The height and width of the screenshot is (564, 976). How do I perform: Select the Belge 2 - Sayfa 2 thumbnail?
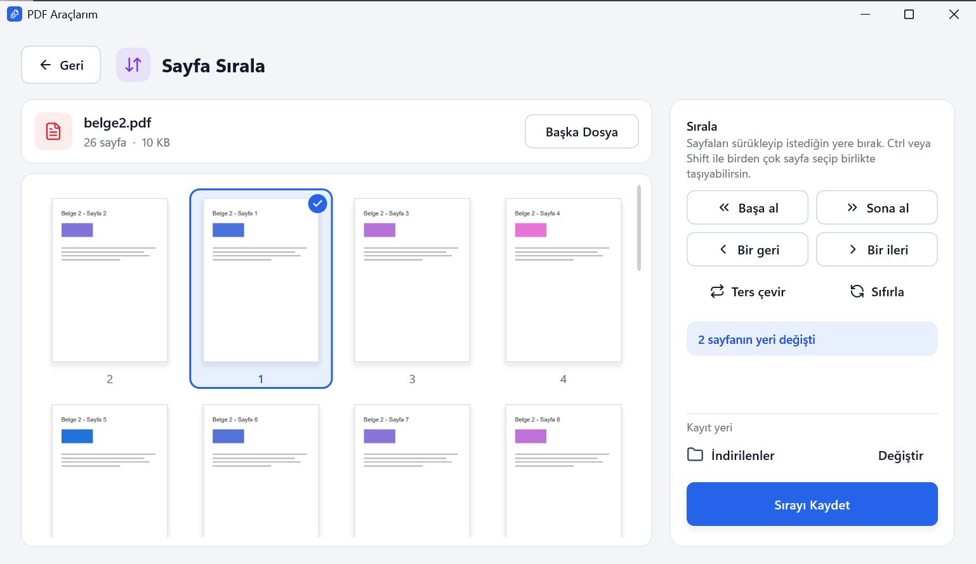click(x=110, y=280)
